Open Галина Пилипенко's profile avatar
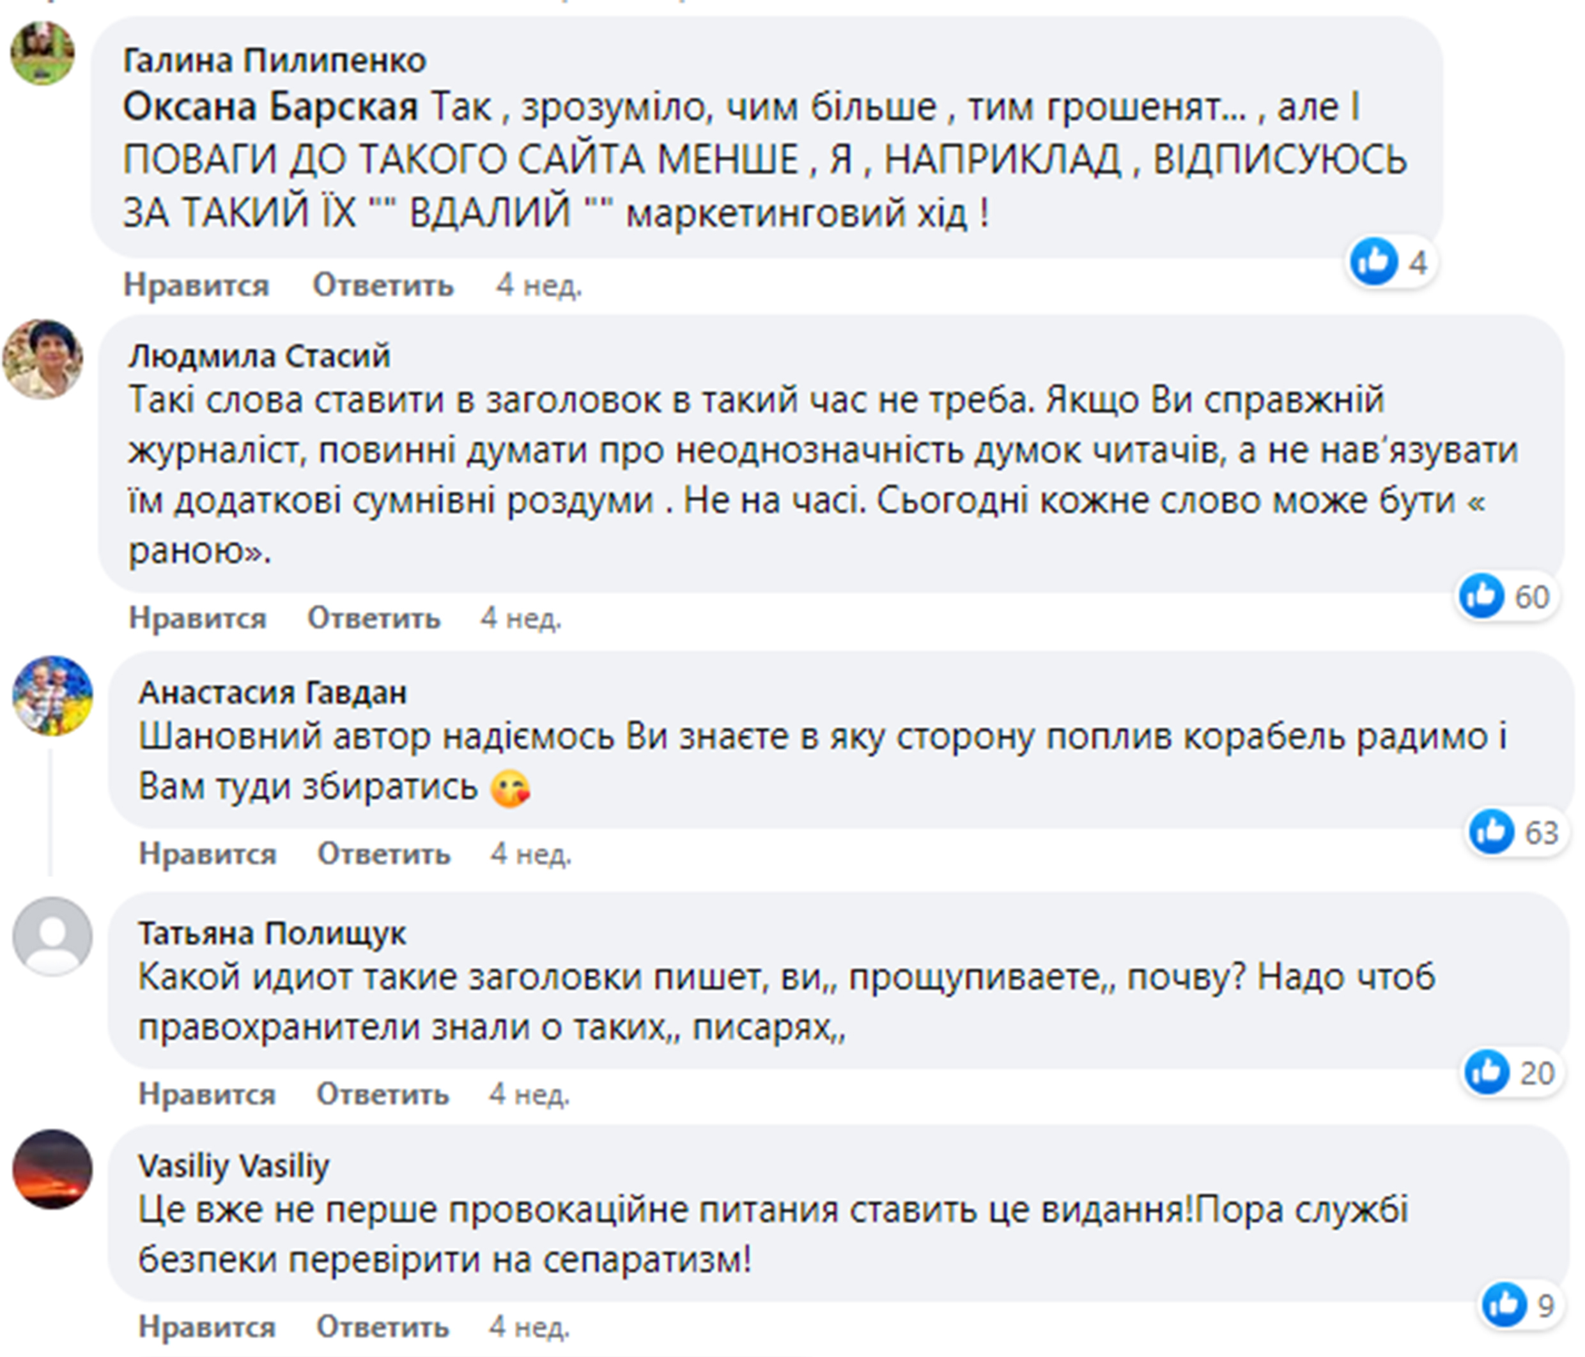 [x=43, y=53]
